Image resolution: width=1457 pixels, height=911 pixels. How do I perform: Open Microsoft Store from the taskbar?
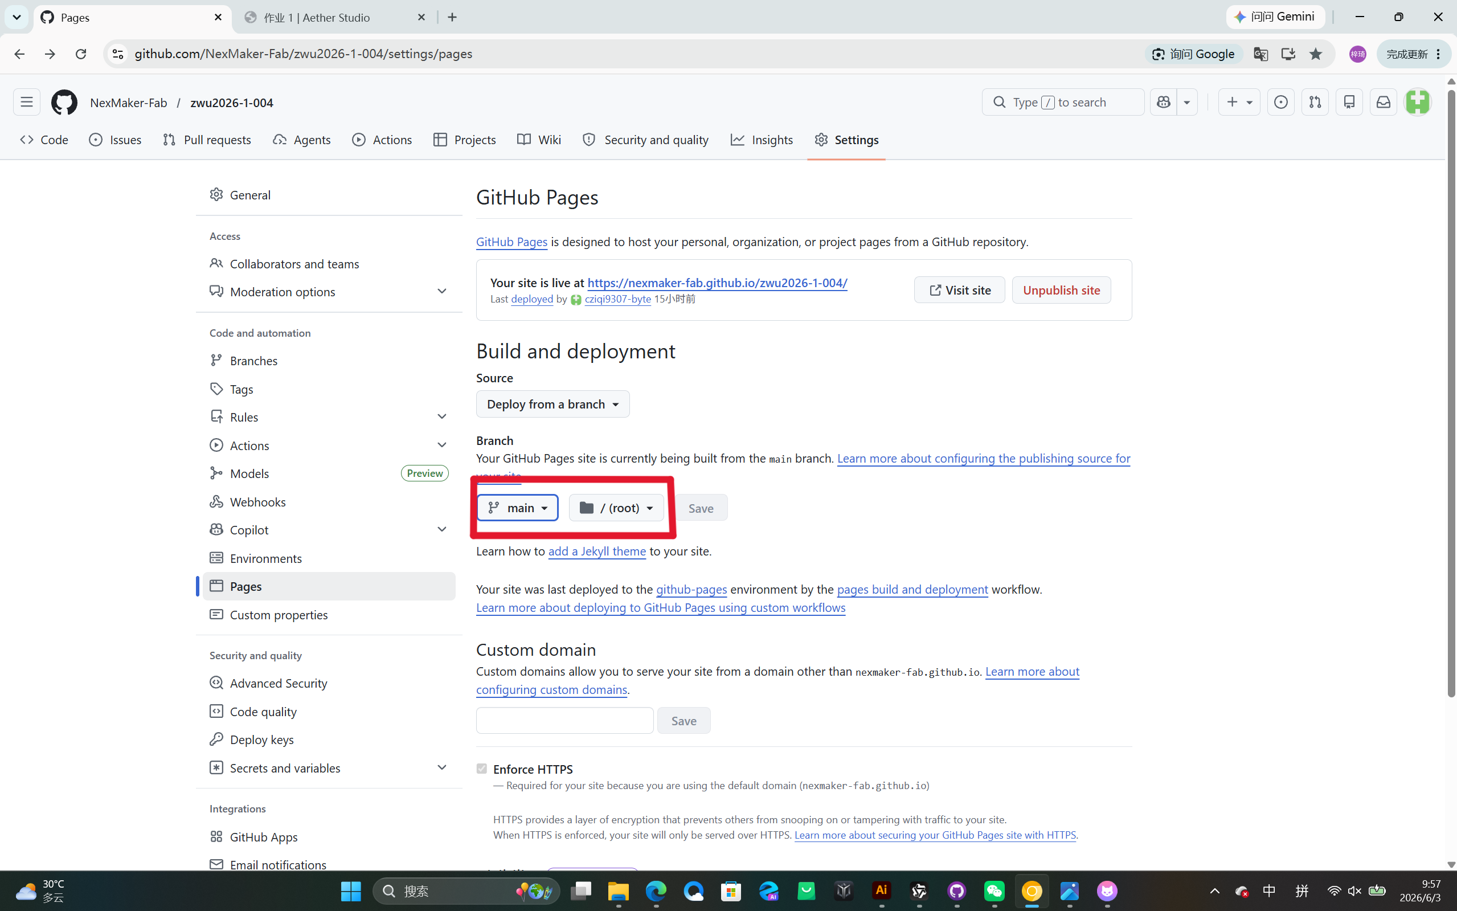point(731,890)
